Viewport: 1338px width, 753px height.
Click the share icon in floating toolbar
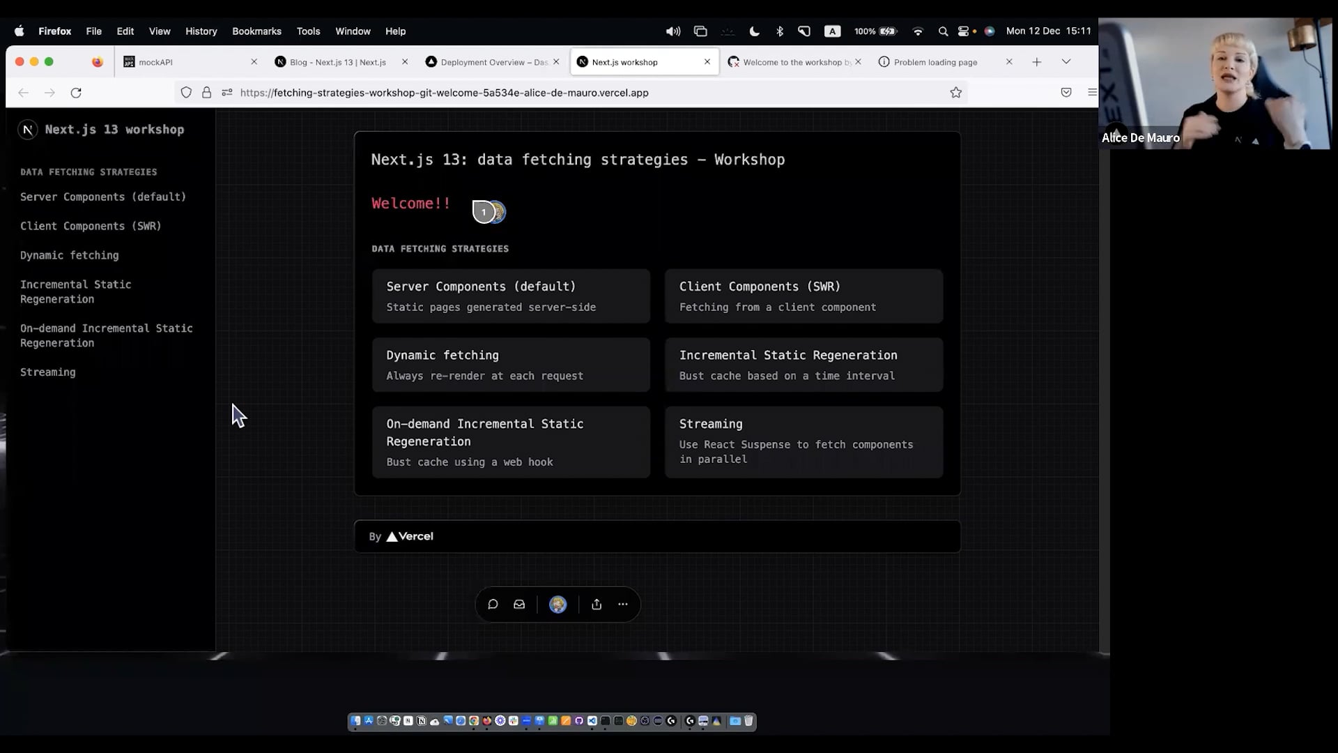(597, 604)
